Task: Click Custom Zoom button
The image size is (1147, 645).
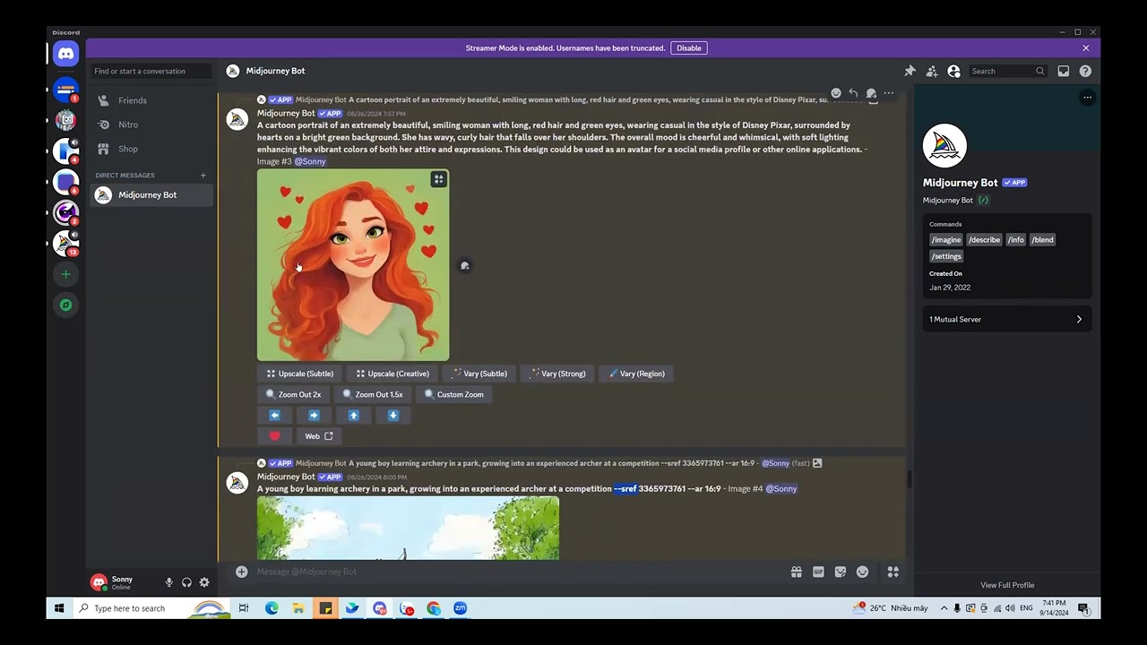Action: pos(453,394)
